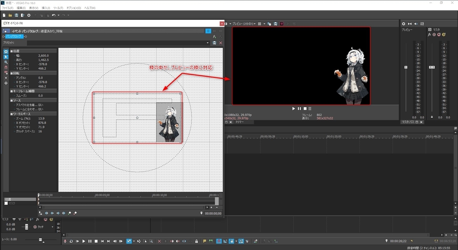Save the project using main toolbar disk icon
The image size is (458, 250).
[16, 15]
